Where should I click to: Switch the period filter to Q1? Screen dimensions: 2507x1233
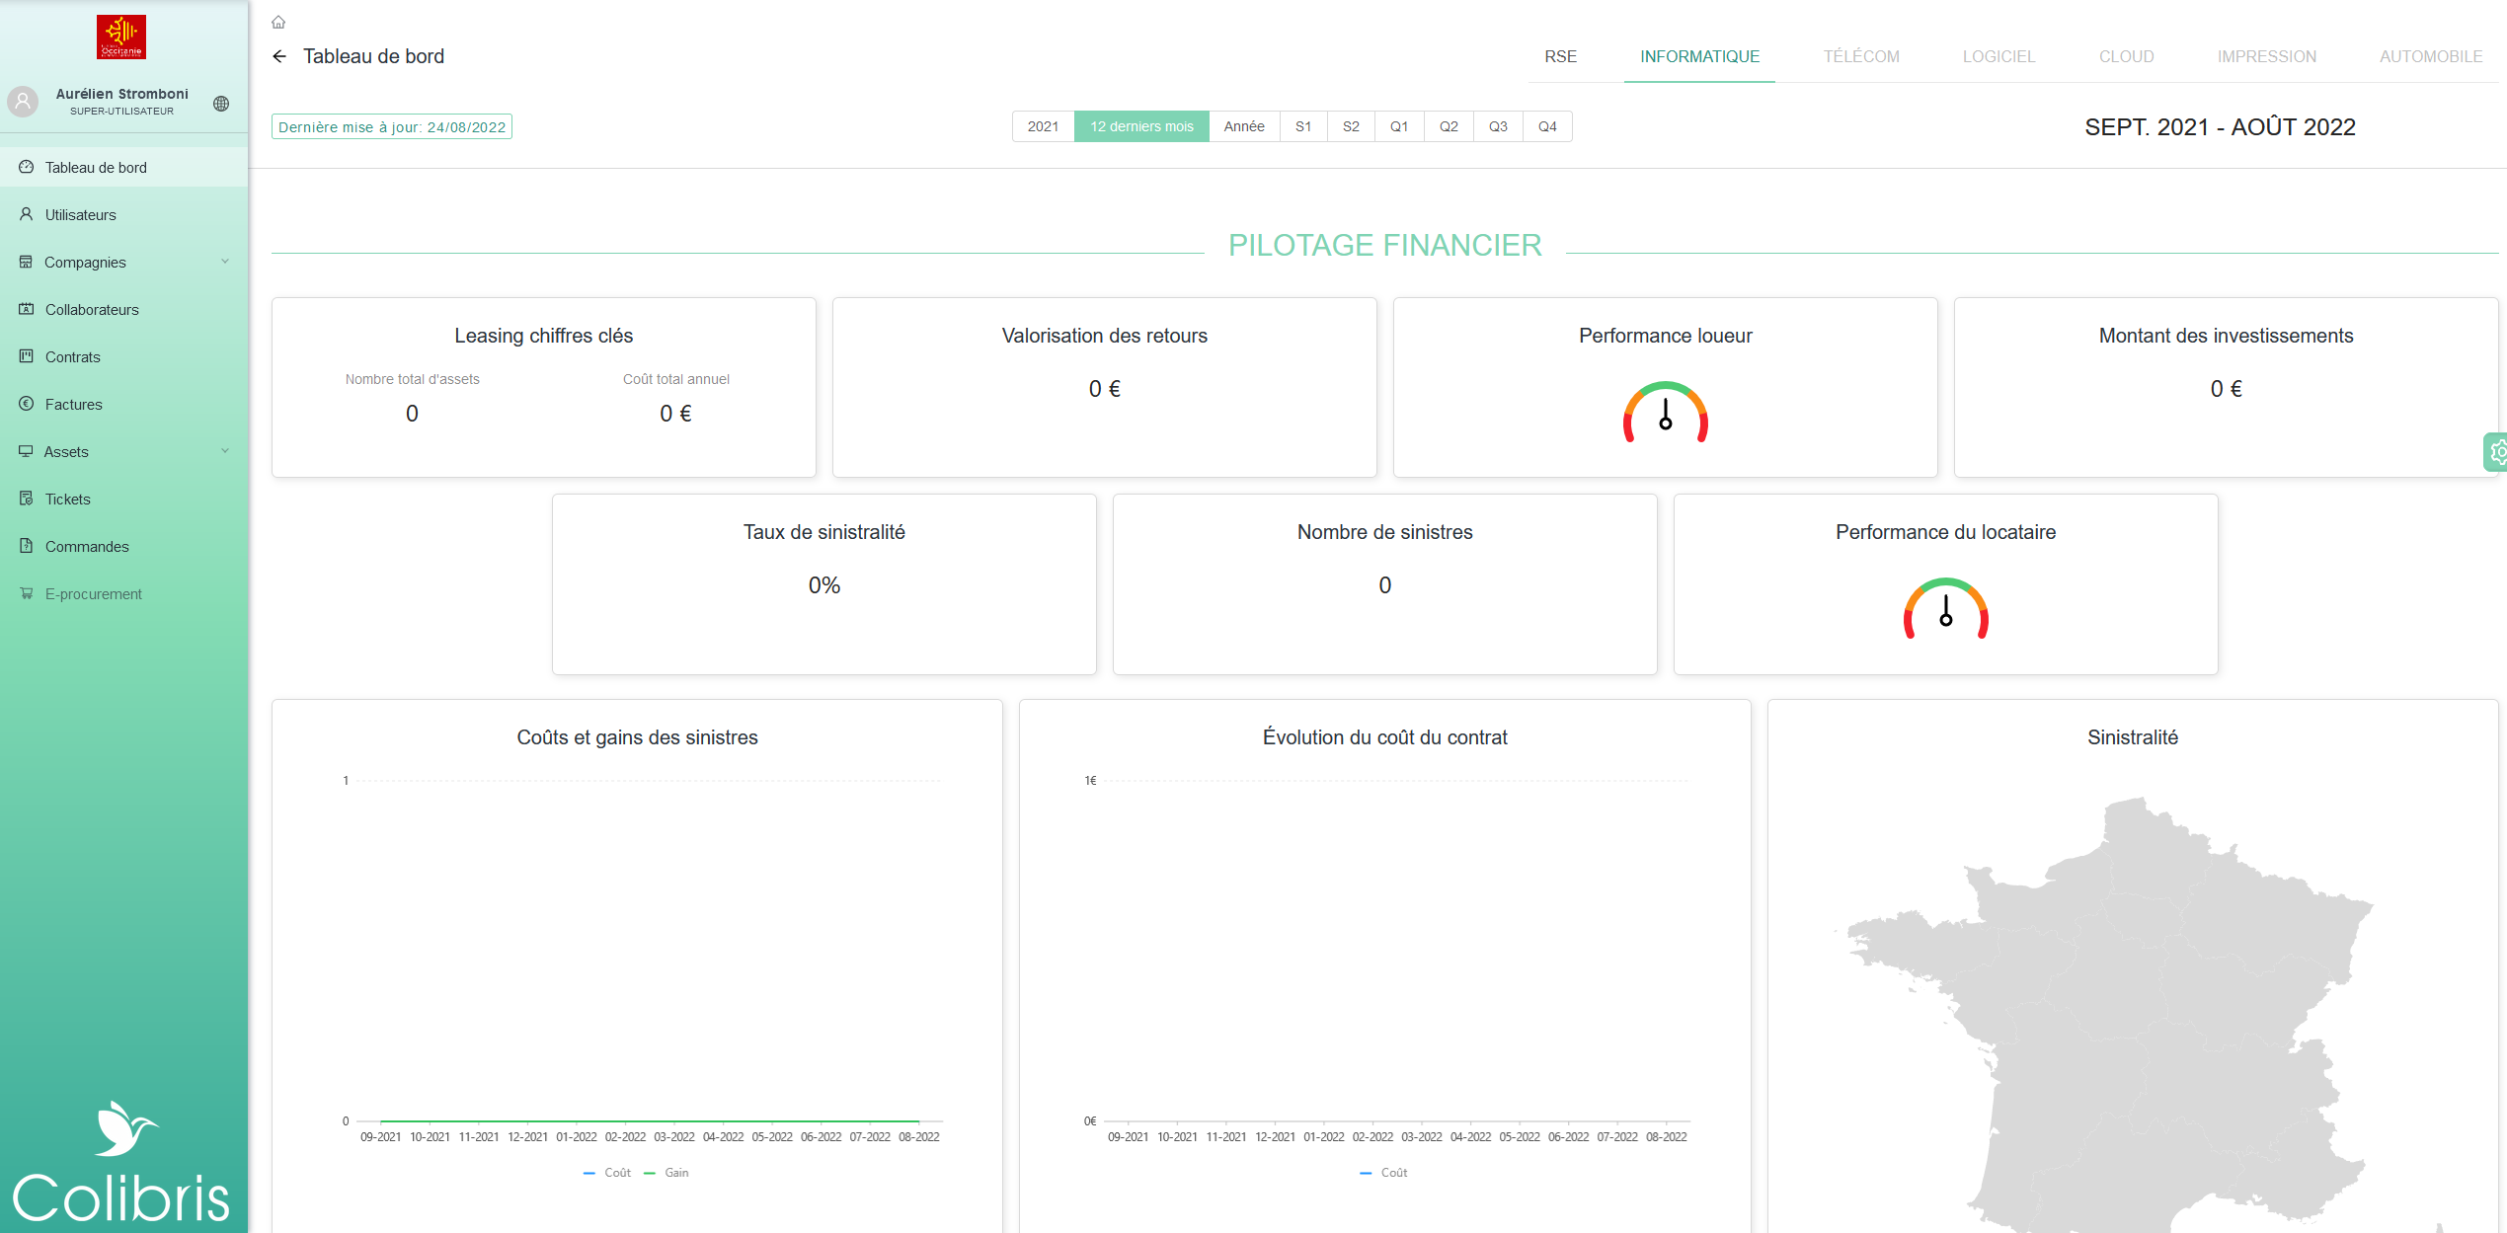pyautogui.click(x=1398, y=126)
